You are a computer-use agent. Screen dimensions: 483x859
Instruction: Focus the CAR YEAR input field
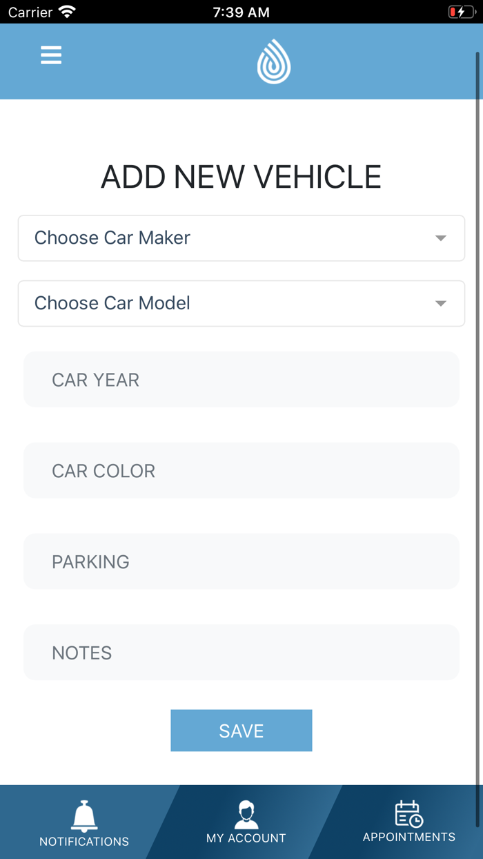[241, 380]
